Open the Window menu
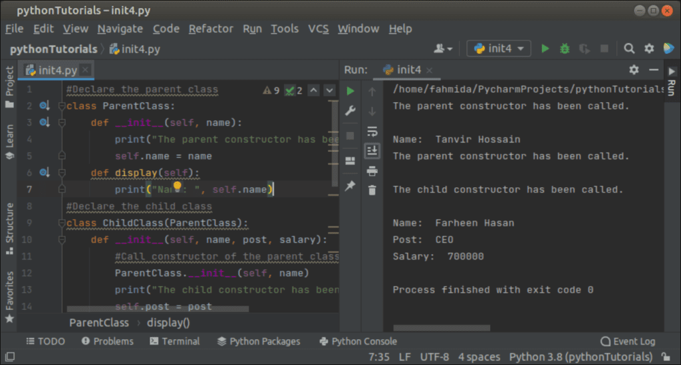This screenshot has height=365, width=681. (358, 29)
